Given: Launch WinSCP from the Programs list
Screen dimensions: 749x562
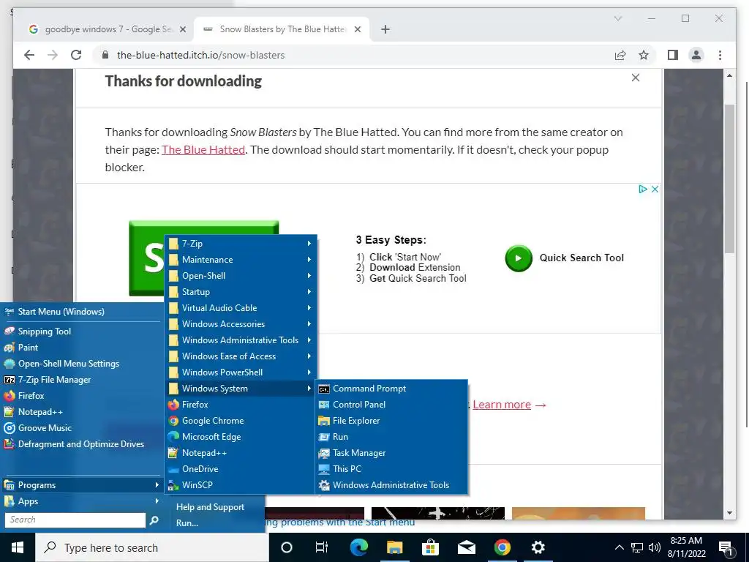Looking at the screenshot, I should [240, 485].
